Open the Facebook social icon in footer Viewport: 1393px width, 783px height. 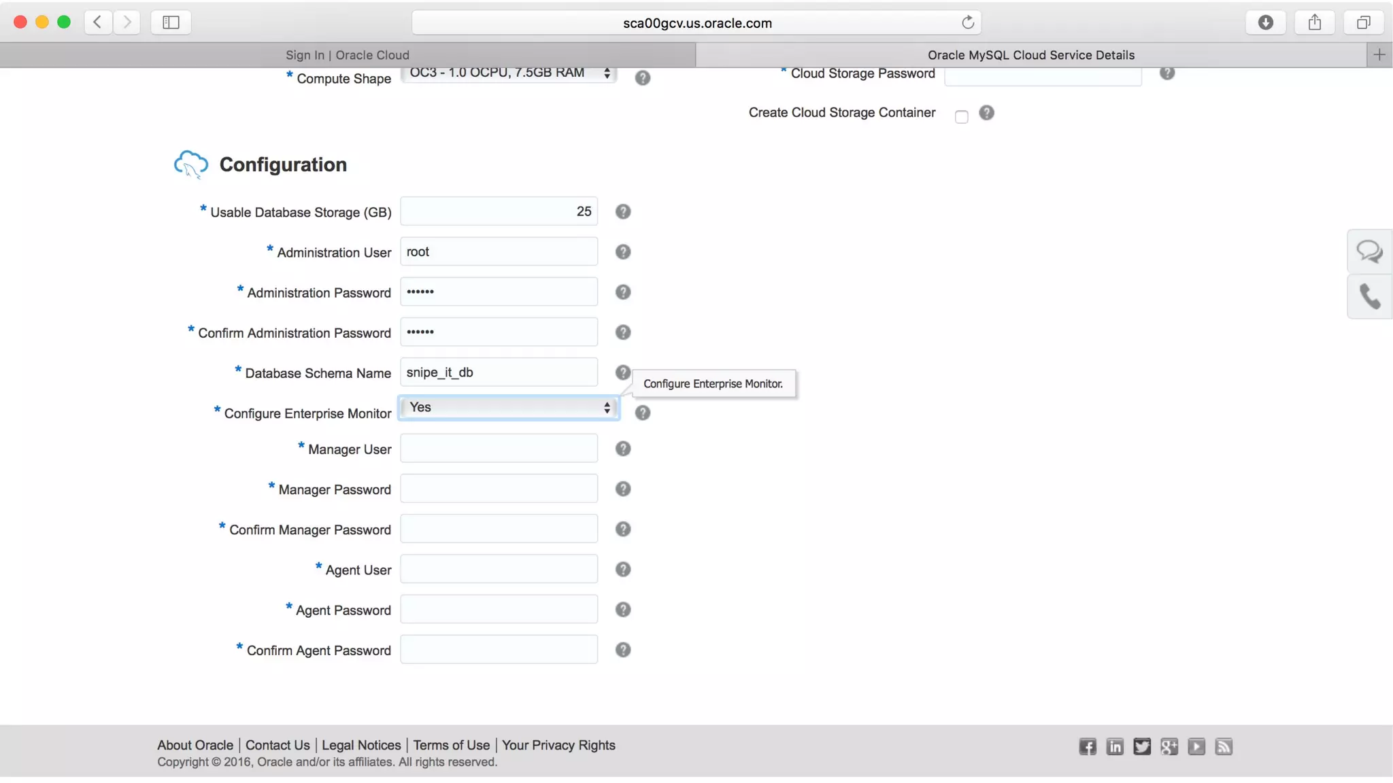click(x=1087, y=746)
